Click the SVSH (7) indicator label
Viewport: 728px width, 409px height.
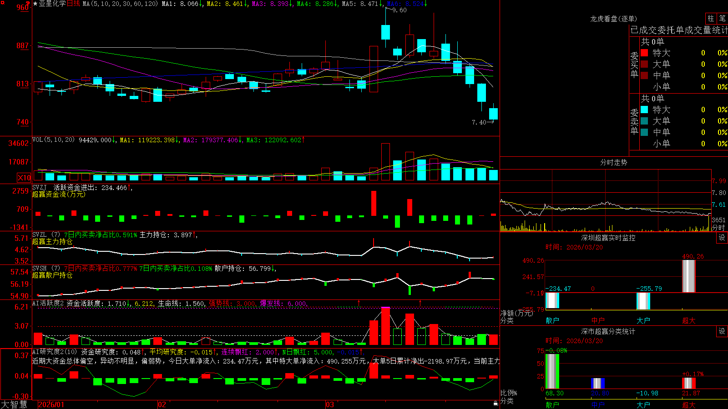click(x=46, y=268)
